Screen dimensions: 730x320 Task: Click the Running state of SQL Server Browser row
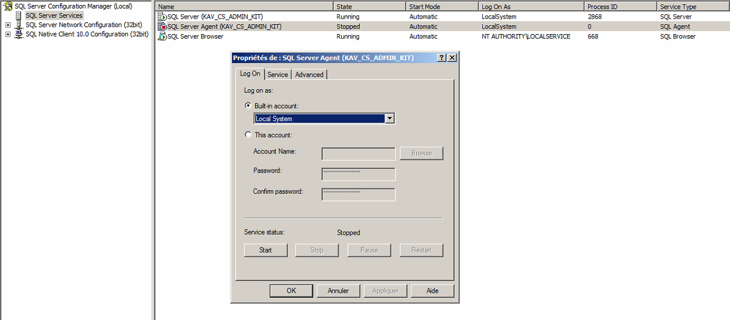pos(348,37)
